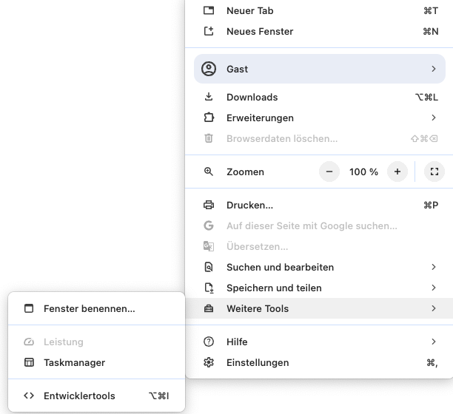453x414 pixels.
Task: Toggle fullscreen mode button next to zoom
Action: pos(434,172)
